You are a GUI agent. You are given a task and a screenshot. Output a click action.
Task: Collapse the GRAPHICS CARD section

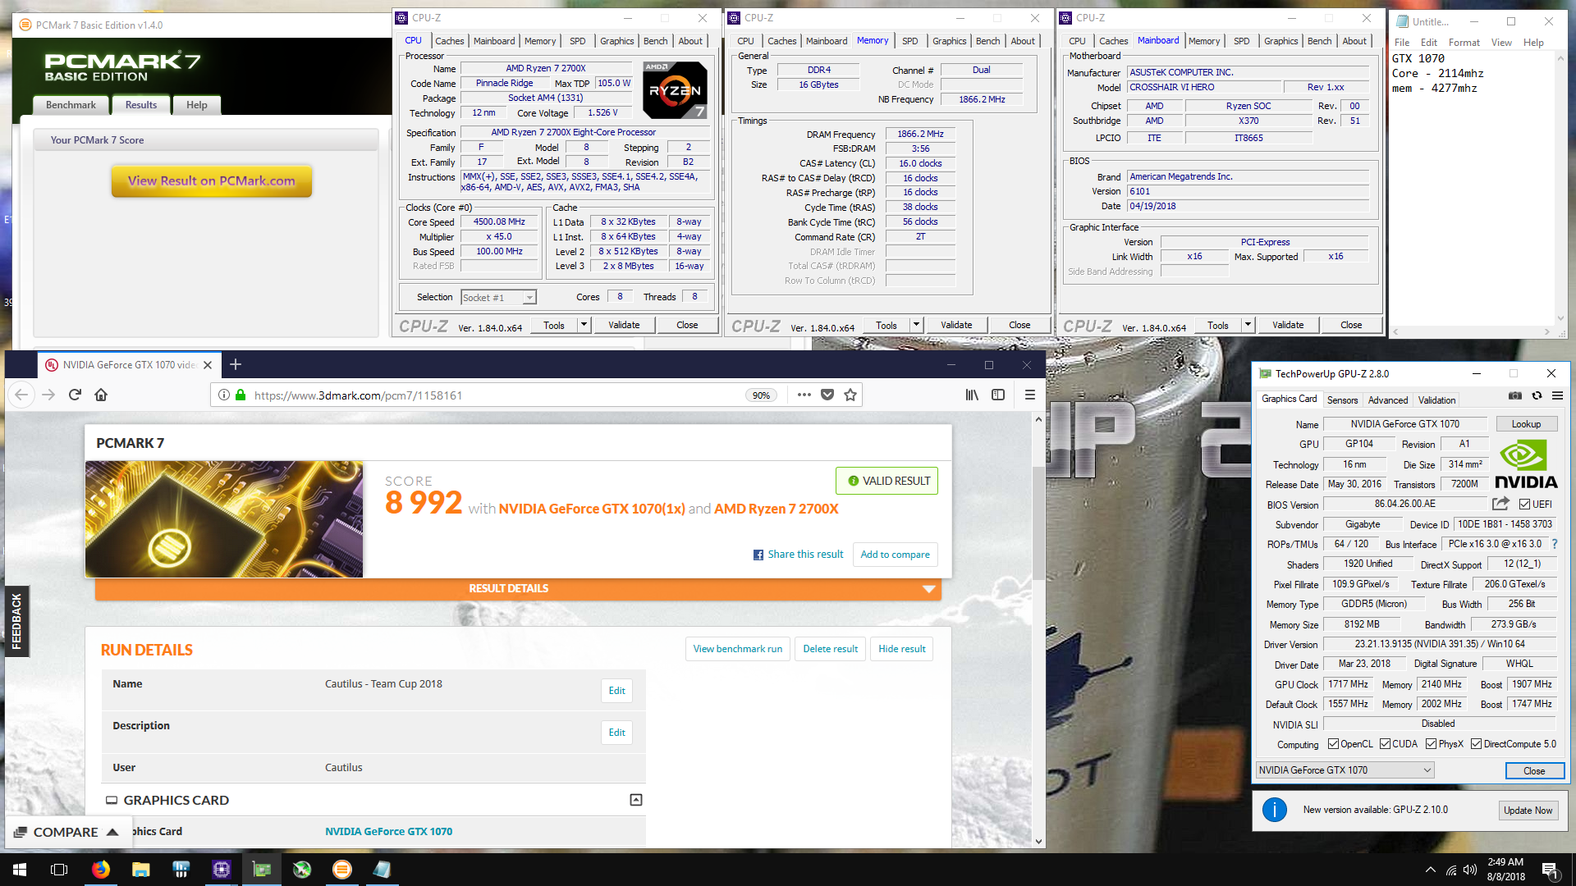point(635,800)
